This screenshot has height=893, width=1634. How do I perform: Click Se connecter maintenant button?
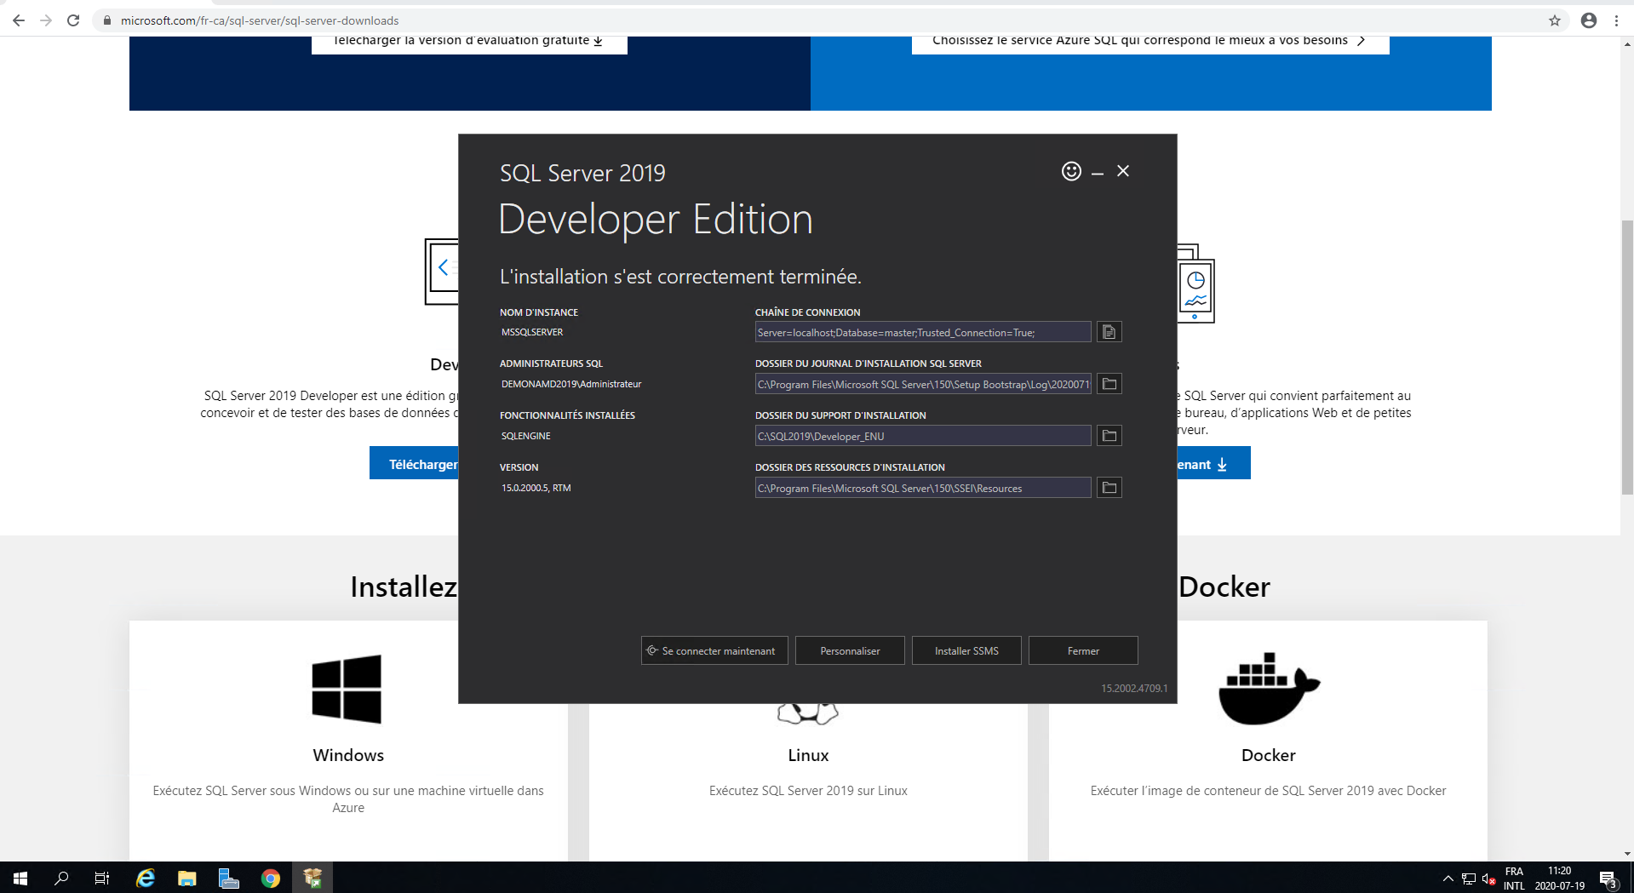point(714,650)
